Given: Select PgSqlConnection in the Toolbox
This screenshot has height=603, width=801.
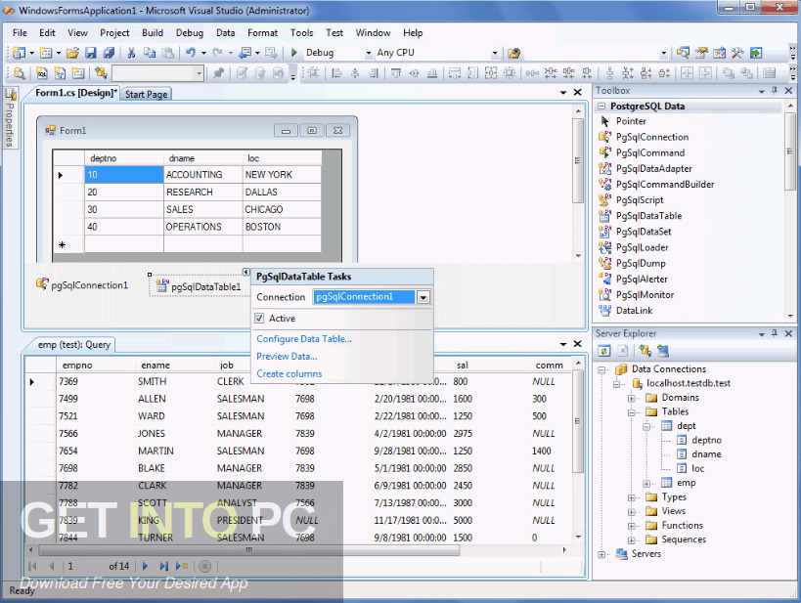Looking at the screenshot, I should pos(651,137).
